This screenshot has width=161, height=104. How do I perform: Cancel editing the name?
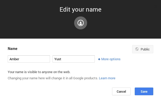pos(121,91)
